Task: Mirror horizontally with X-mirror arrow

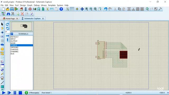Action: point(7,36)
